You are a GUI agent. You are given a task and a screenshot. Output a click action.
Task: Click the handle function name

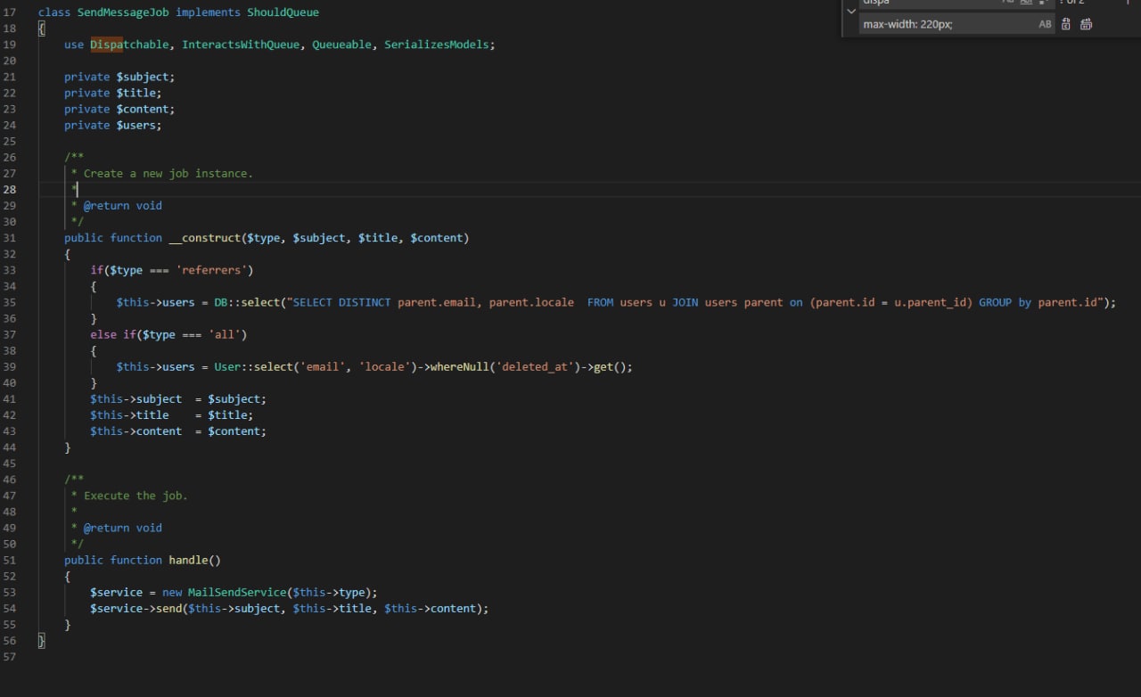187,561
